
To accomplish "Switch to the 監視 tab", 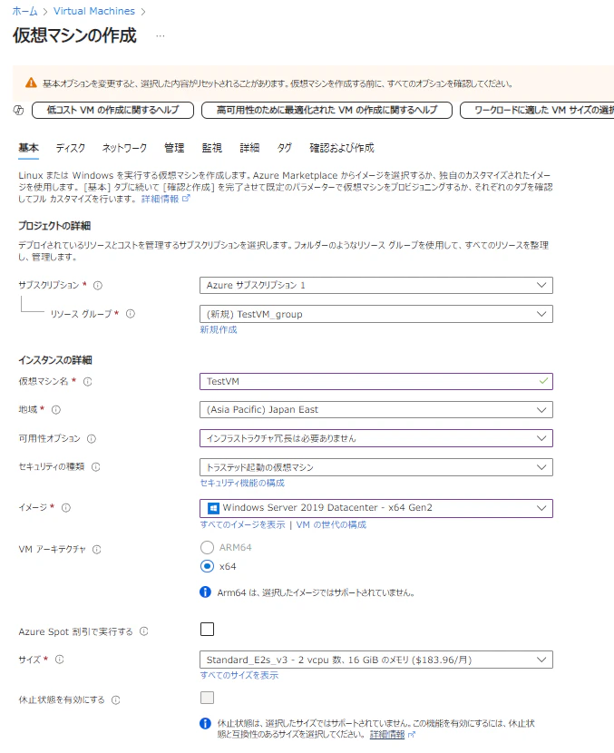I will [x=211, y=148].
